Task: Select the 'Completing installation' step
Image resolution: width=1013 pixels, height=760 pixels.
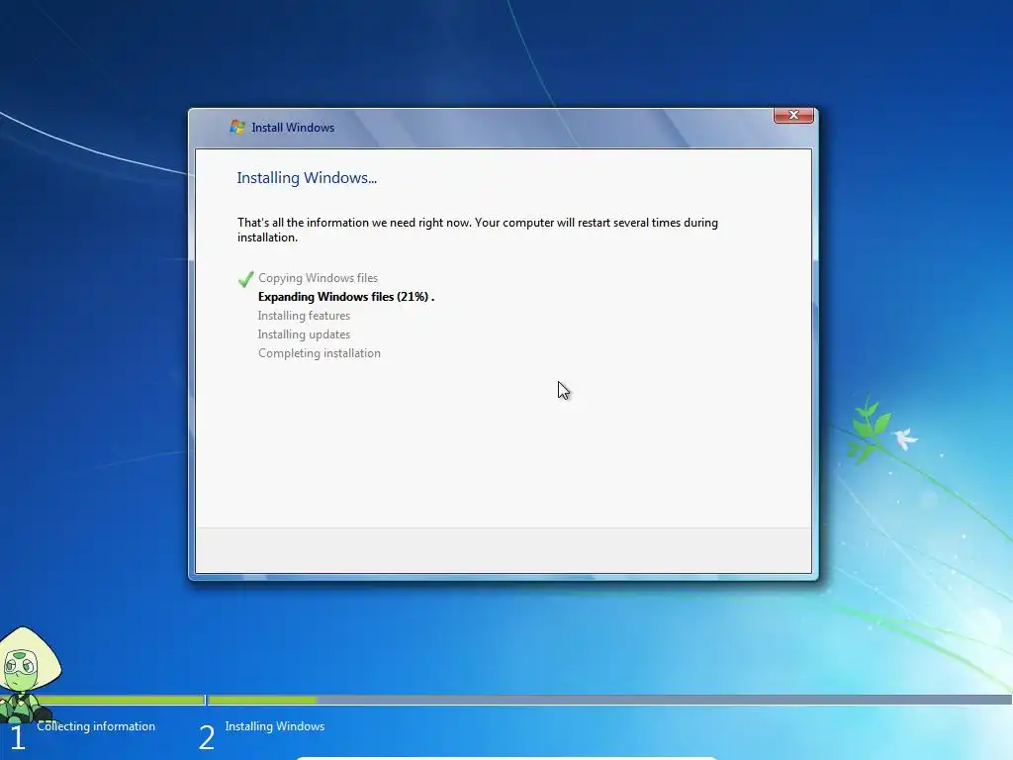Action: (x=320, y=353)
